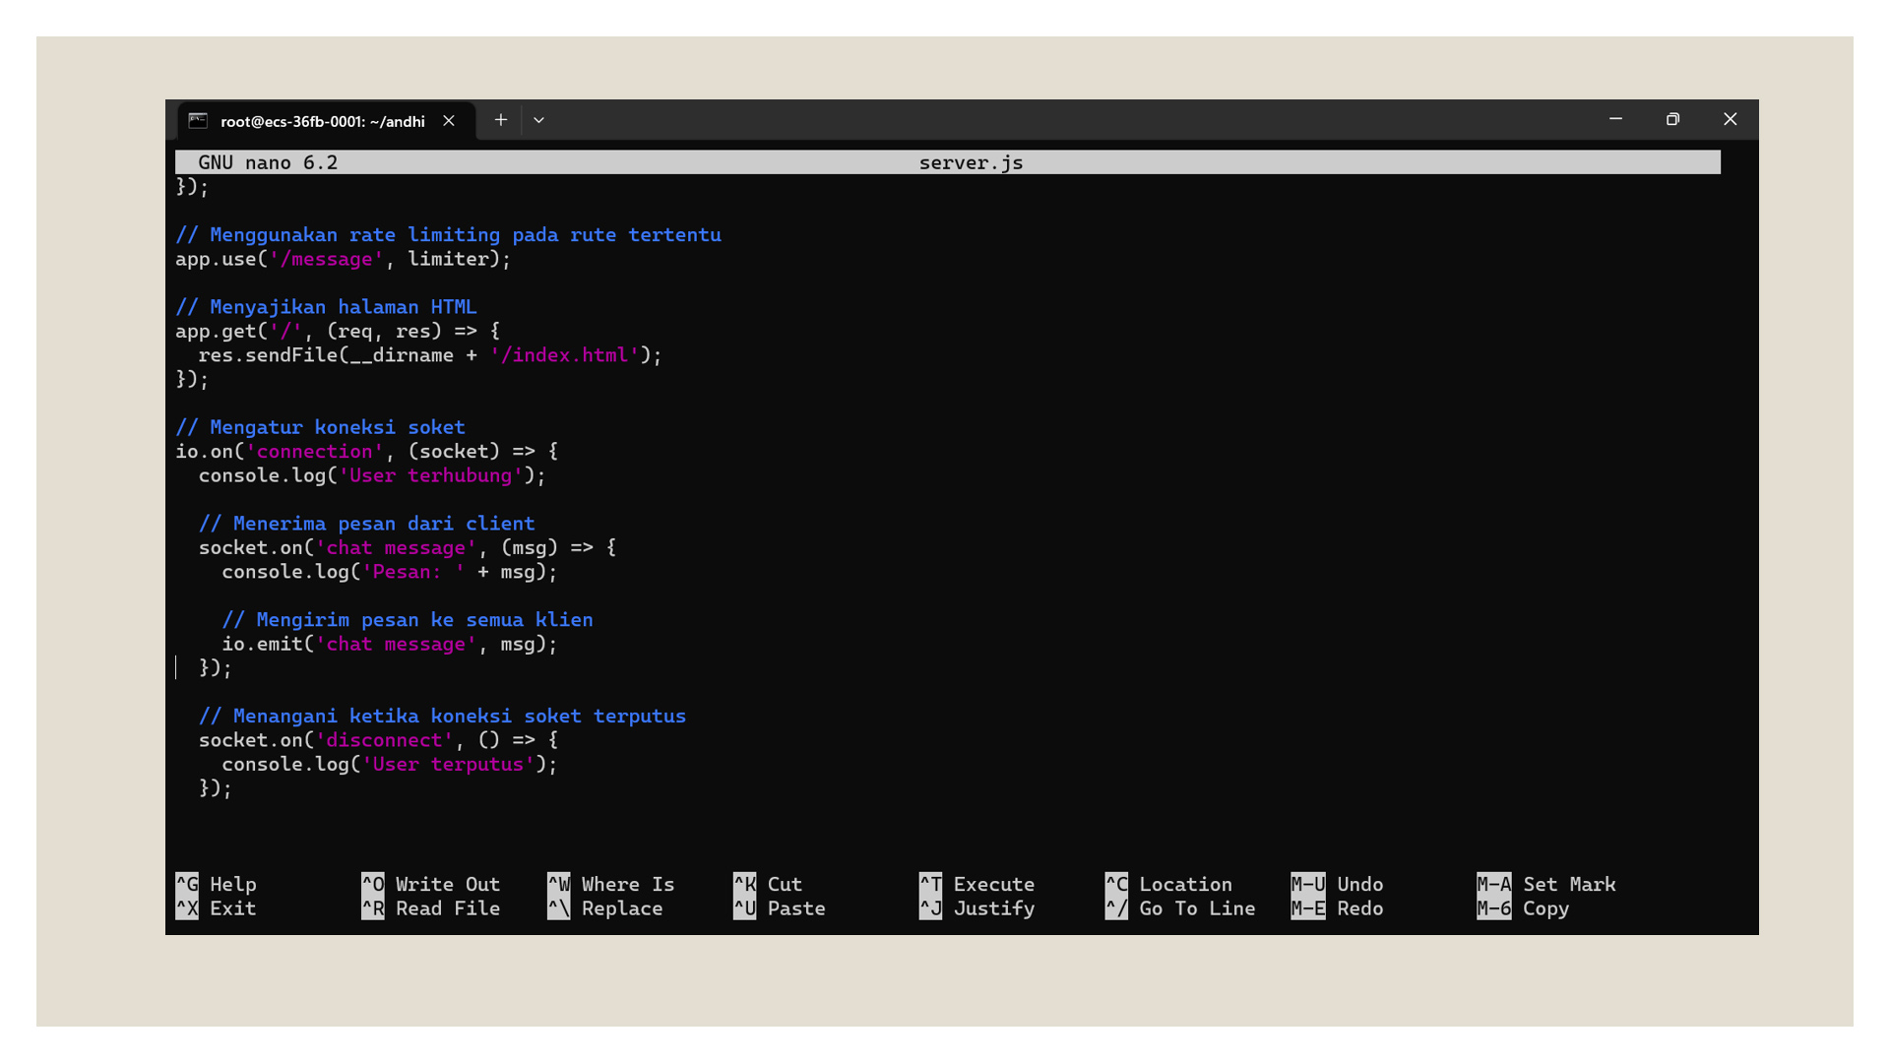
Task: Open a new terminal tab with plus button
Action: pos(500,120)
